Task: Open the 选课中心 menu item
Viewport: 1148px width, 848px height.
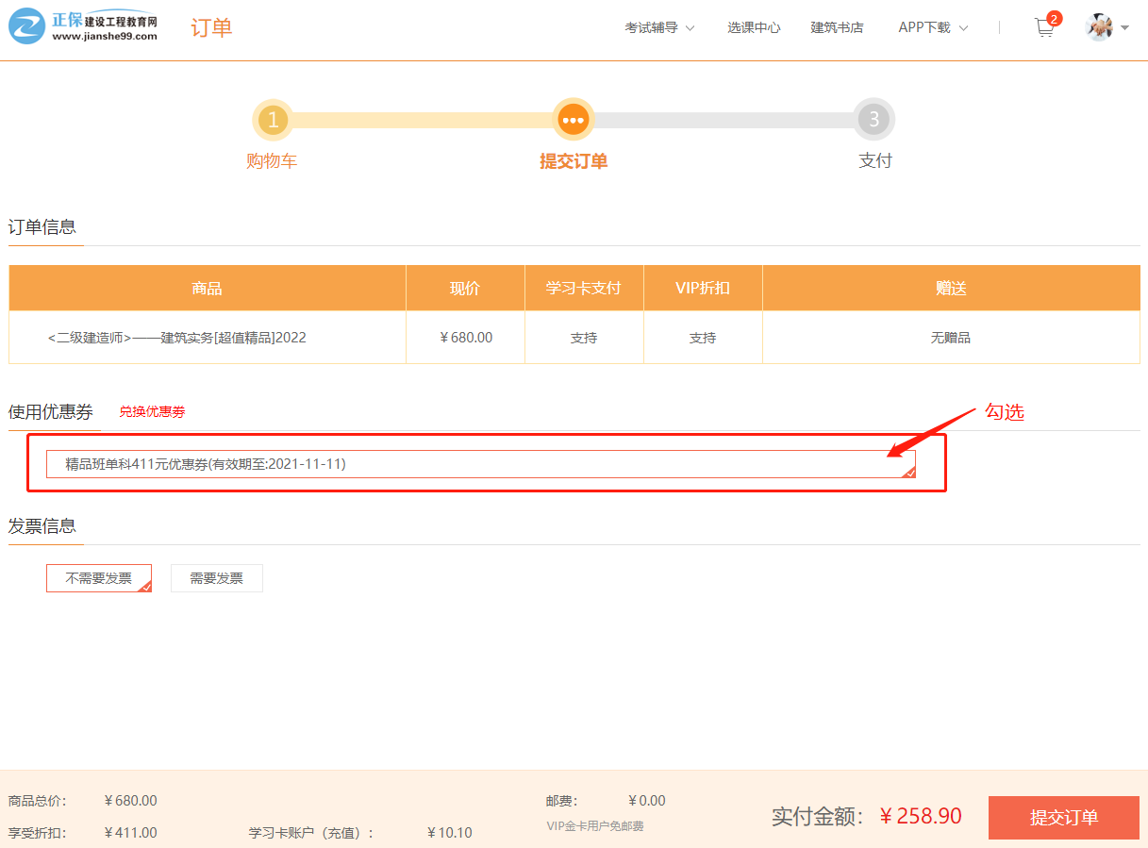Action: pos(754,27)
